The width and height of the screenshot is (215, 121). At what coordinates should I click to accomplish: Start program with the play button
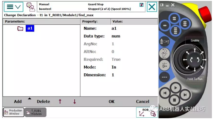coord(176,88)
